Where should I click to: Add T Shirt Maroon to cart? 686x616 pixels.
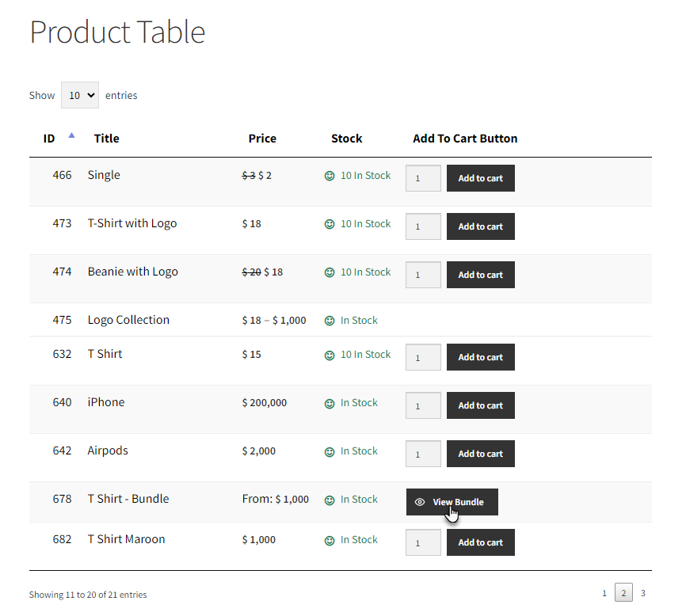pos(480,542)
